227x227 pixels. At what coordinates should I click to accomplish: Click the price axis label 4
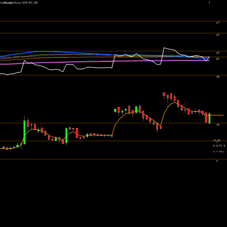[x=217, y=161]
